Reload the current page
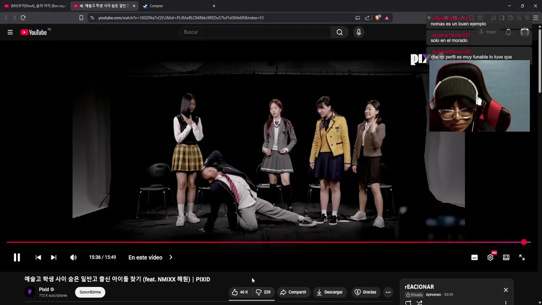 click(23, 18)
